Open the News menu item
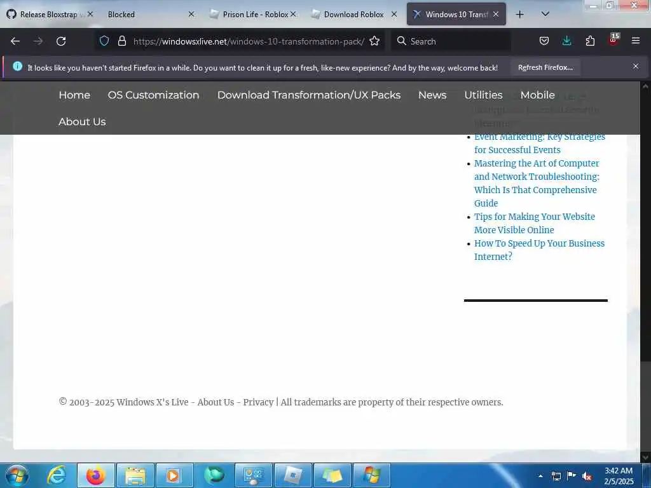Screen dimensions: 651x488 (x=432, y=95)
